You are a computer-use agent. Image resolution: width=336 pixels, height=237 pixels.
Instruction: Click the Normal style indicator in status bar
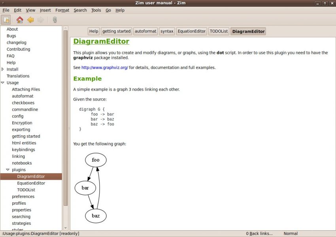[x=291, y=233]
